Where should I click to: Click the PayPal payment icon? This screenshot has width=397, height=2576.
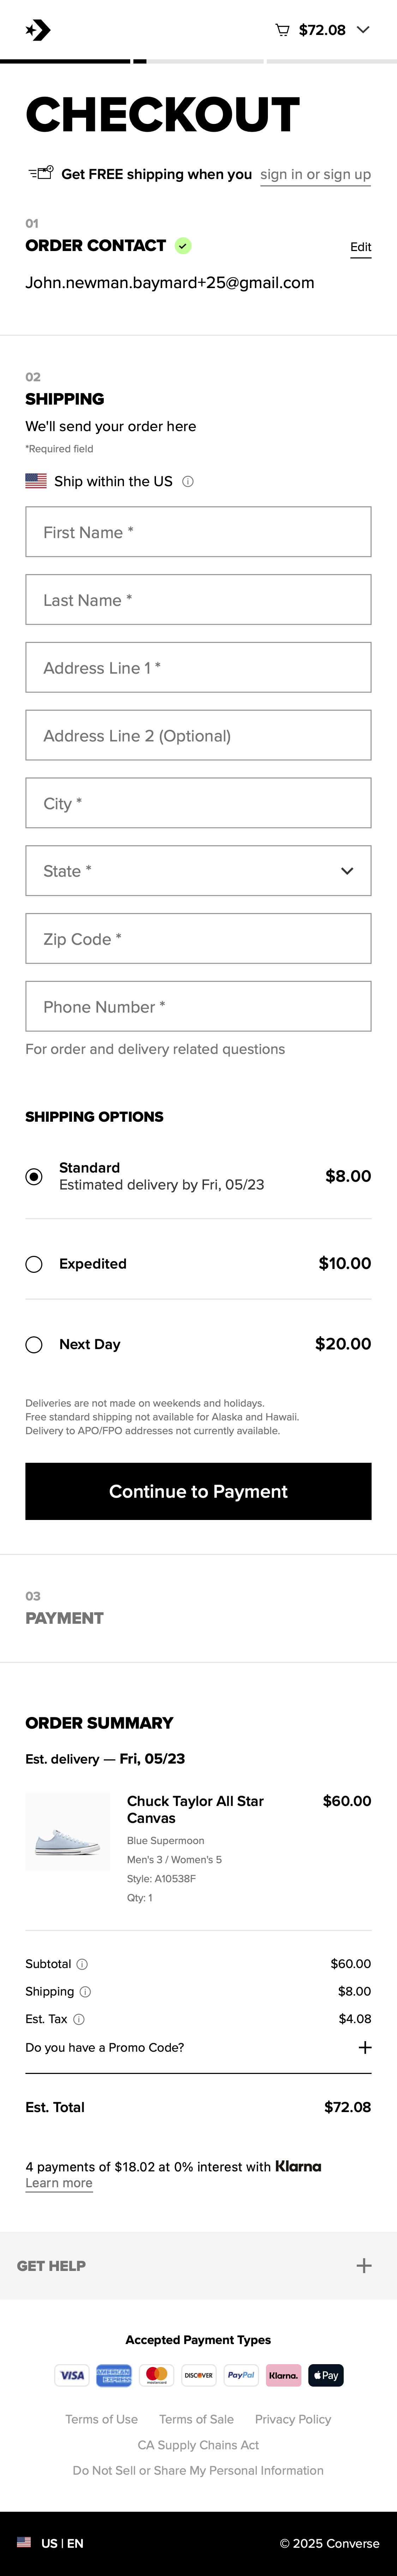241,2375
